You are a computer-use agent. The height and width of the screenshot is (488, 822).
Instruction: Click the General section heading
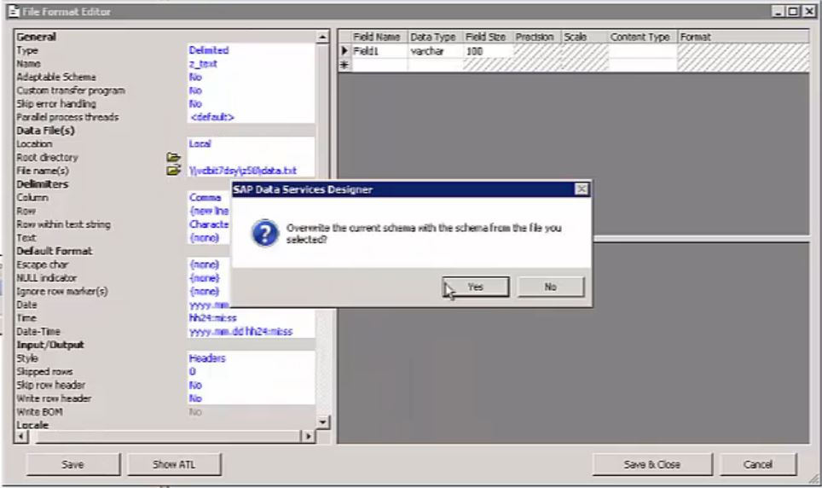click(x=36, y=37)
